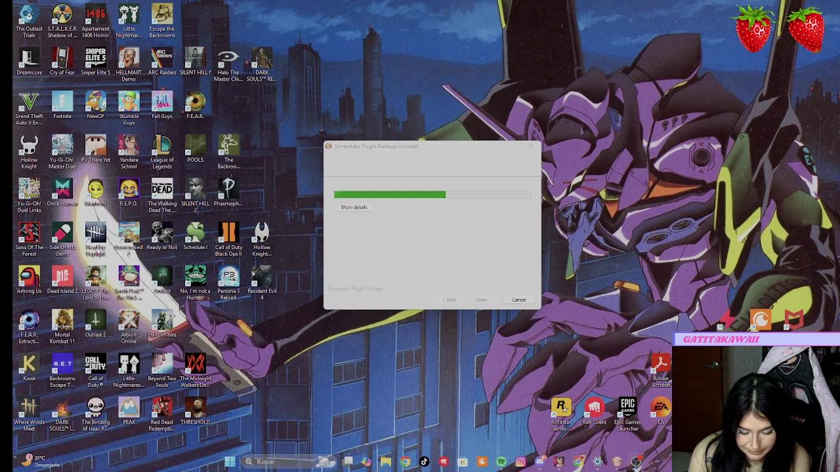Viewport: 840px width, 472px height.
Task: Select Grand Theft Auto V shortcut
Action: [29, 109]
